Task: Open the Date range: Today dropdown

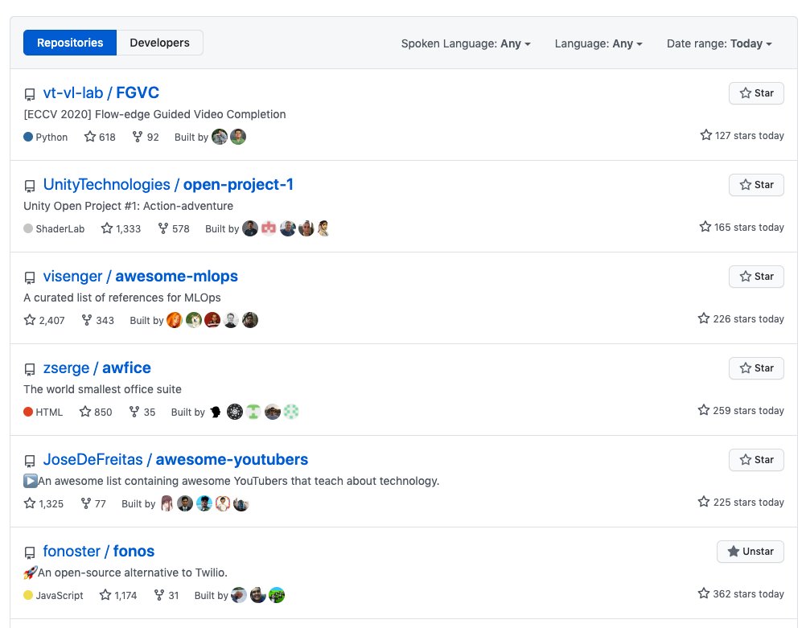Action: 719,43
